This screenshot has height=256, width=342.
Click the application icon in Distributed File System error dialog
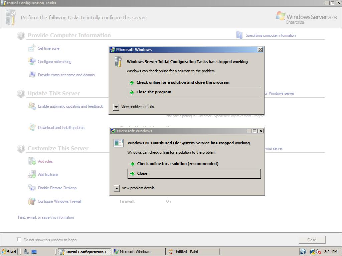tap(119, 143)
